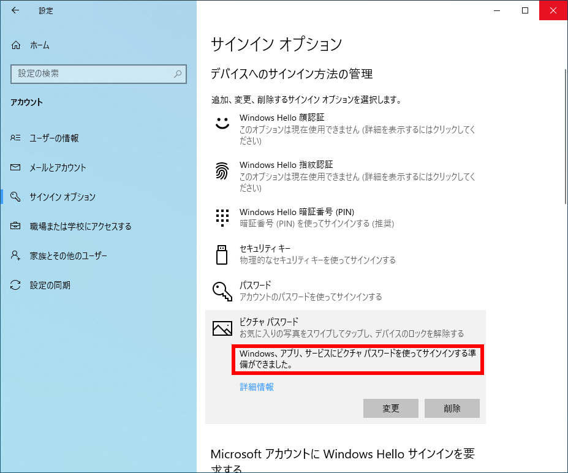
Task: Close the settings window
Action: pyautogui.click(x=553, y=10)
